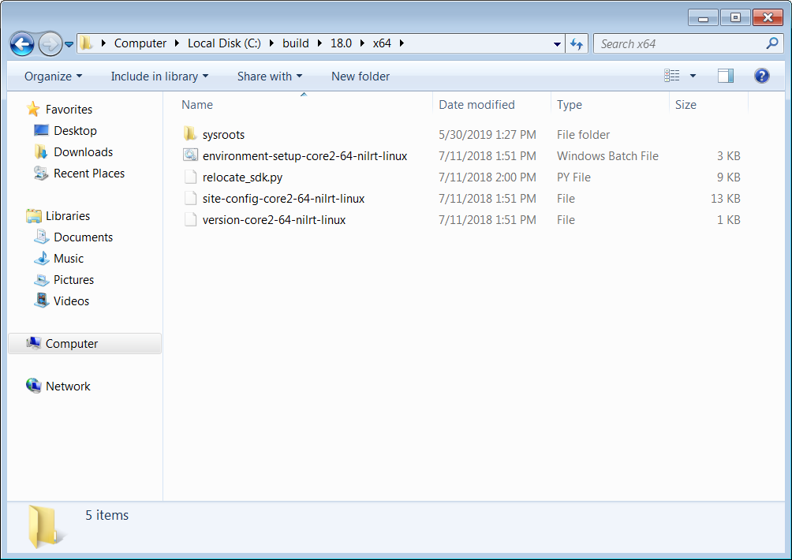Click the New folder button
Viewport: 792px width, 560px height.
click(361, 77)
